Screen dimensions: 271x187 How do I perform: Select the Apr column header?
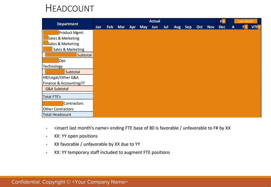pyautogui.click(x=133, y=27)
